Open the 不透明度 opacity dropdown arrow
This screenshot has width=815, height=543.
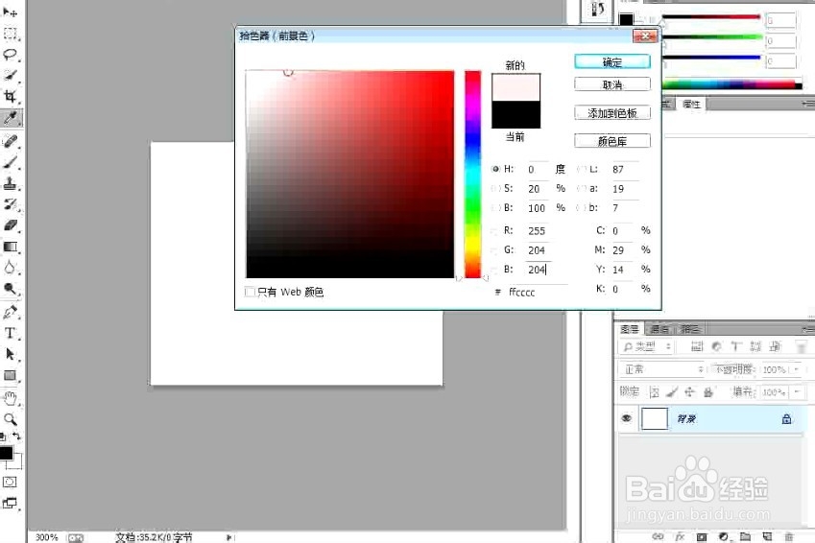[x=797, y=369]
